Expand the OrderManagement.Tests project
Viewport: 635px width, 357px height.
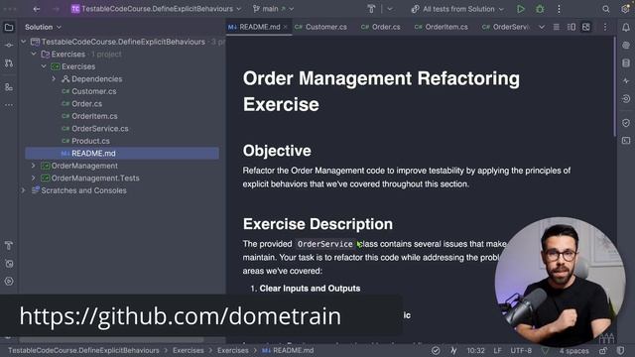click(x=34, y=178)
